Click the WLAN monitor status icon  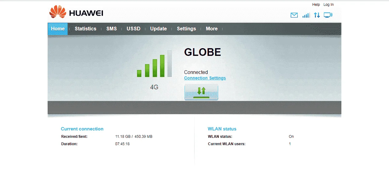tap(328, 15)
